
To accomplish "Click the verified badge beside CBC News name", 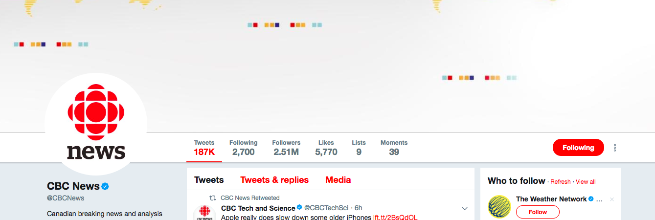I will point(105,186).
